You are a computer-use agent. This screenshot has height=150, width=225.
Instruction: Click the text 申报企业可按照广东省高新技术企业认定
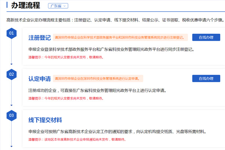tap(65, 132)
